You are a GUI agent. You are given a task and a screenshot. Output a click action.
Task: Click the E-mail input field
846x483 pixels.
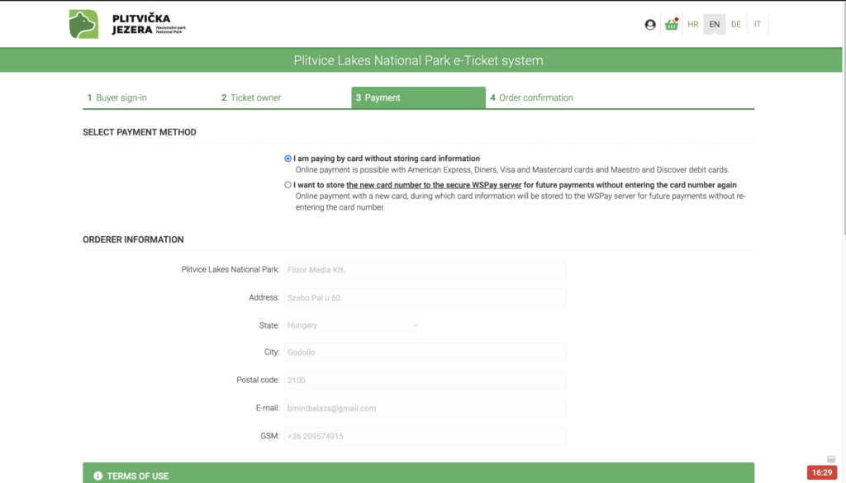pos(425,408)
